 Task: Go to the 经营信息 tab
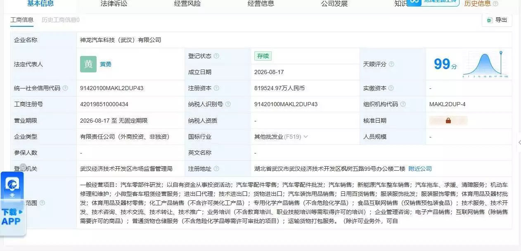click(x=260, y=4)
